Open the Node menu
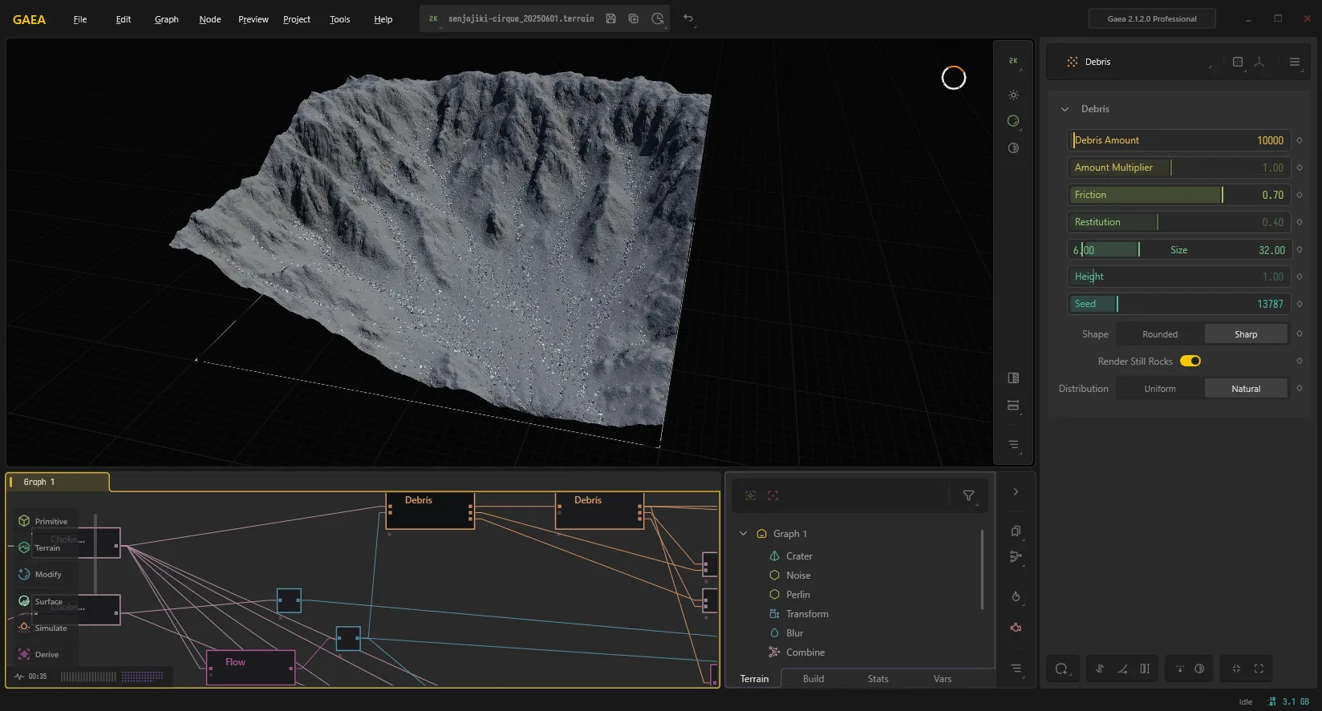This screenshot has height=711, width=1322. [x=210, y=19]
